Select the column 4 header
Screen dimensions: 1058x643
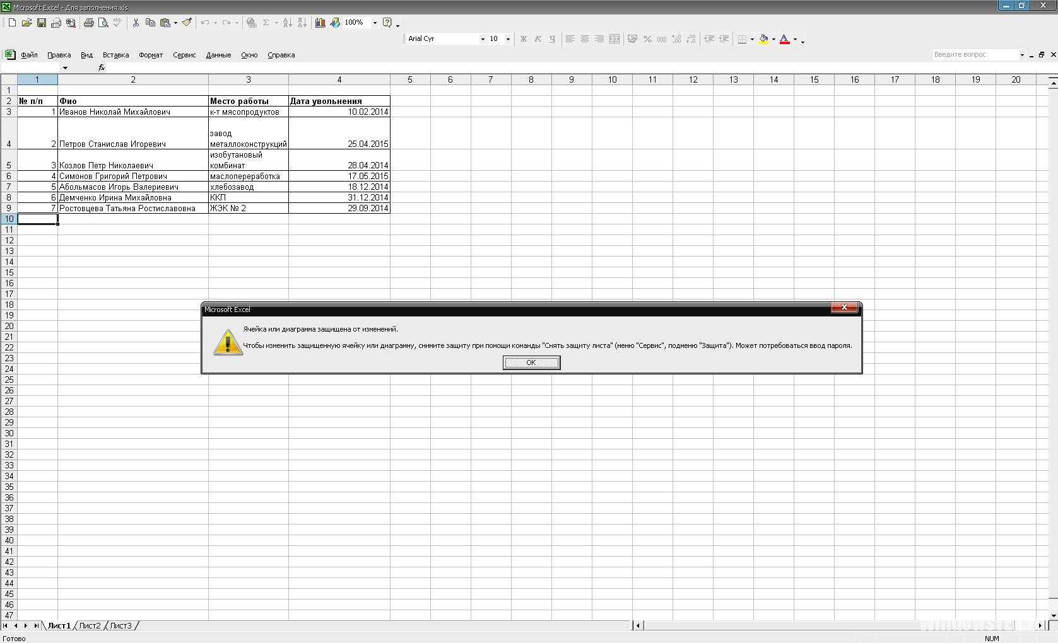339,79
